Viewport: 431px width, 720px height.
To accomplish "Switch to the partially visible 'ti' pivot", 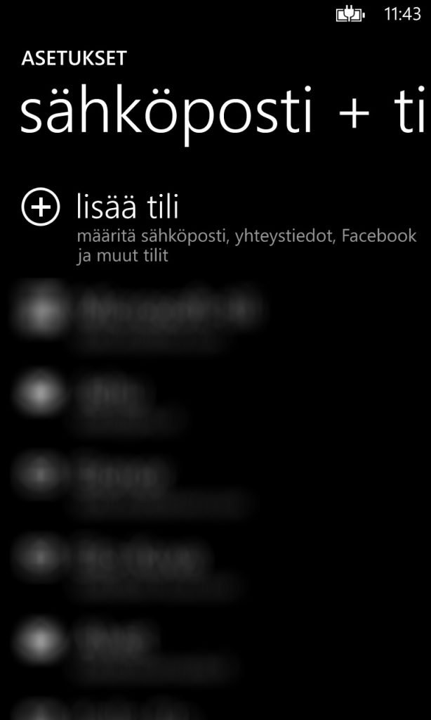I will click(411, 112).
